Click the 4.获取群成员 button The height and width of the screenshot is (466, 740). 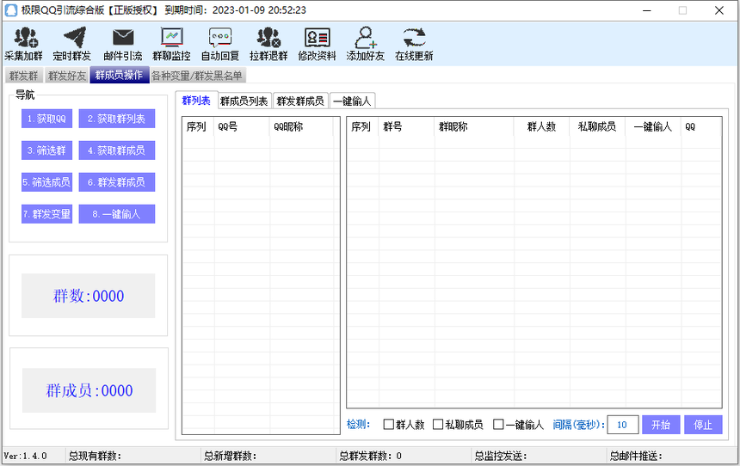click(116, 150)
